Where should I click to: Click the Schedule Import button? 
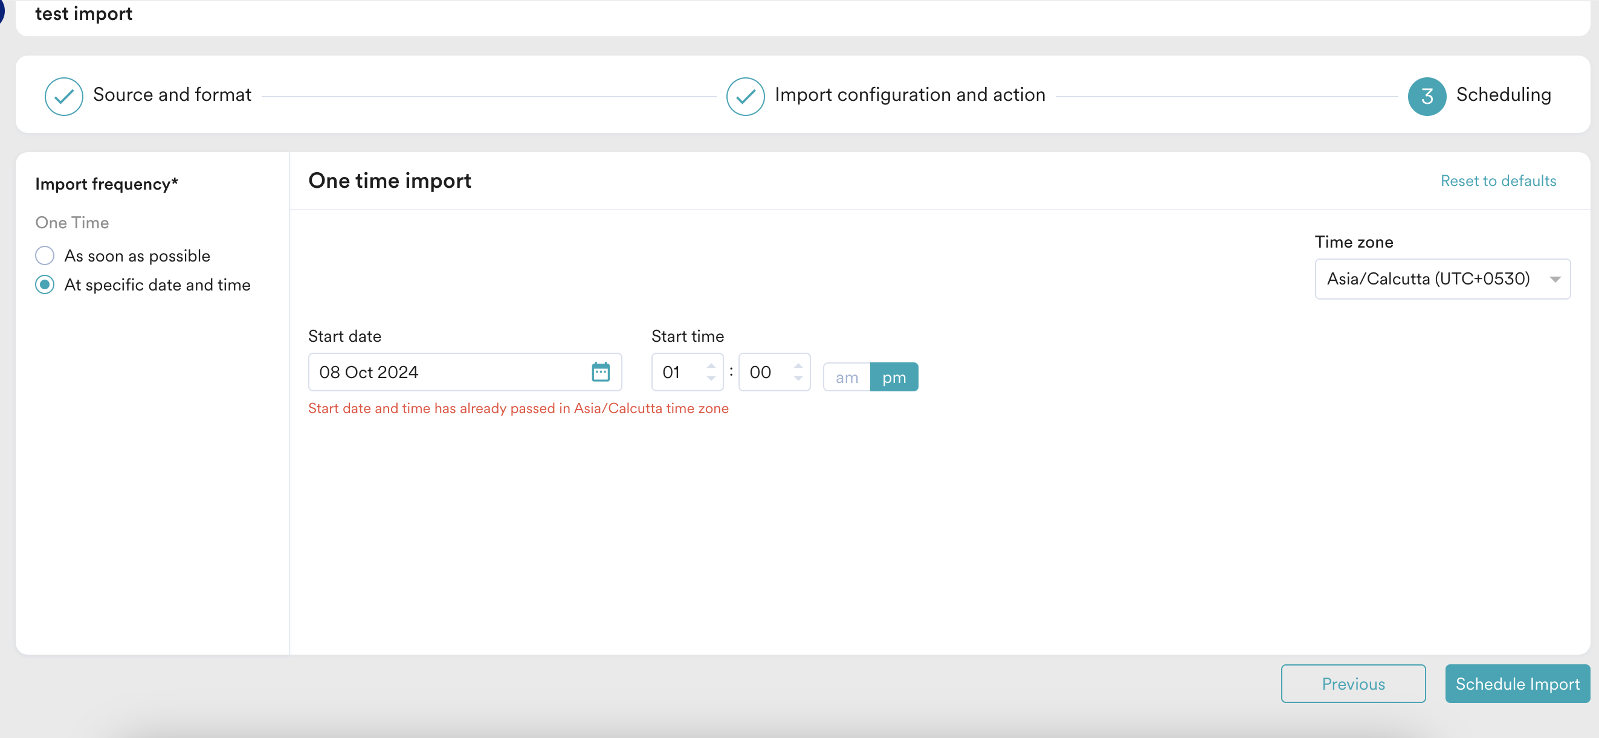1517,684
